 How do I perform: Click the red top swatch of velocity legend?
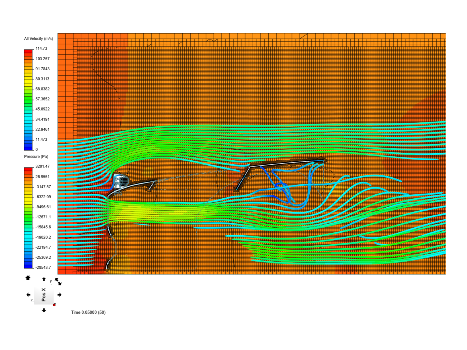click(28, 51)
